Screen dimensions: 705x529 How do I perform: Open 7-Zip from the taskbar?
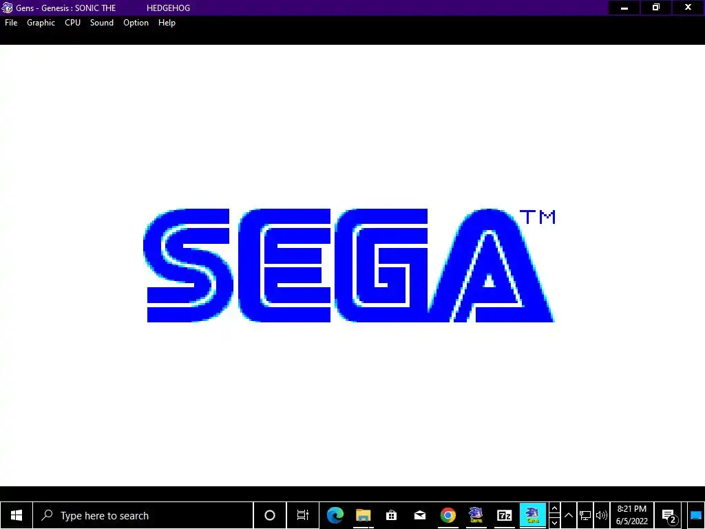tap(505, 515)
